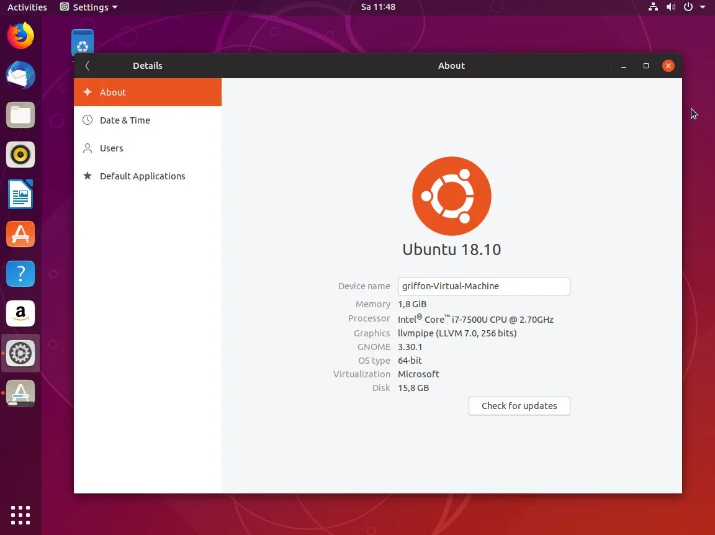Open Software Updater dock icon

pyautogui.click(x=20, y=393)
